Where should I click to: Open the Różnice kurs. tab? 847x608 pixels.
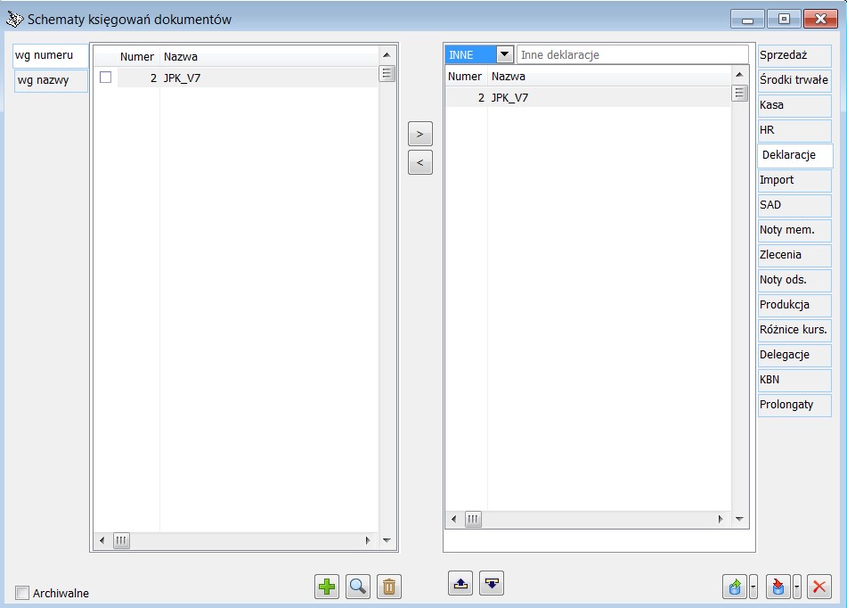794,330
